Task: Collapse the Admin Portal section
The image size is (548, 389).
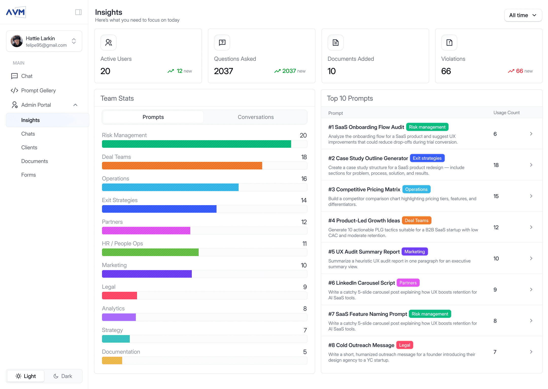Action: 75,105
